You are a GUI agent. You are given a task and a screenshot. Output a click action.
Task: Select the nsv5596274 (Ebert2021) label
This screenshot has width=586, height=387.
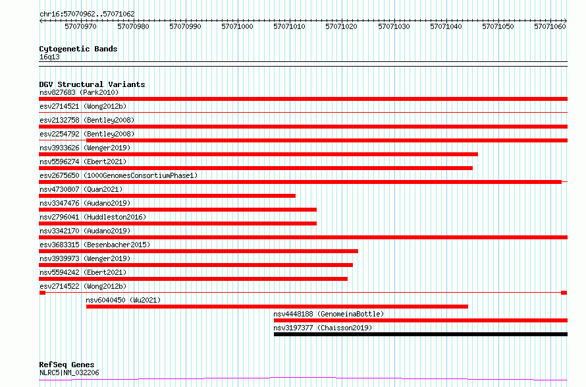pos(83,162)
